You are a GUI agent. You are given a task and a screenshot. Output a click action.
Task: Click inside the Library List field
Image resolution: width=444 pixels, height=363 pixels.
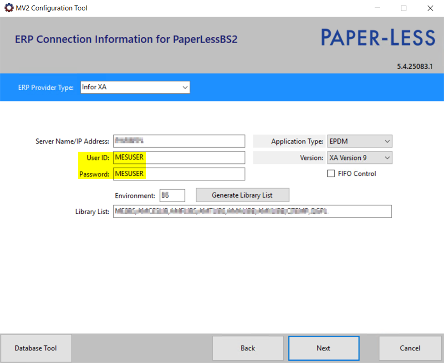pyautogui.click(x=252, y=211)
